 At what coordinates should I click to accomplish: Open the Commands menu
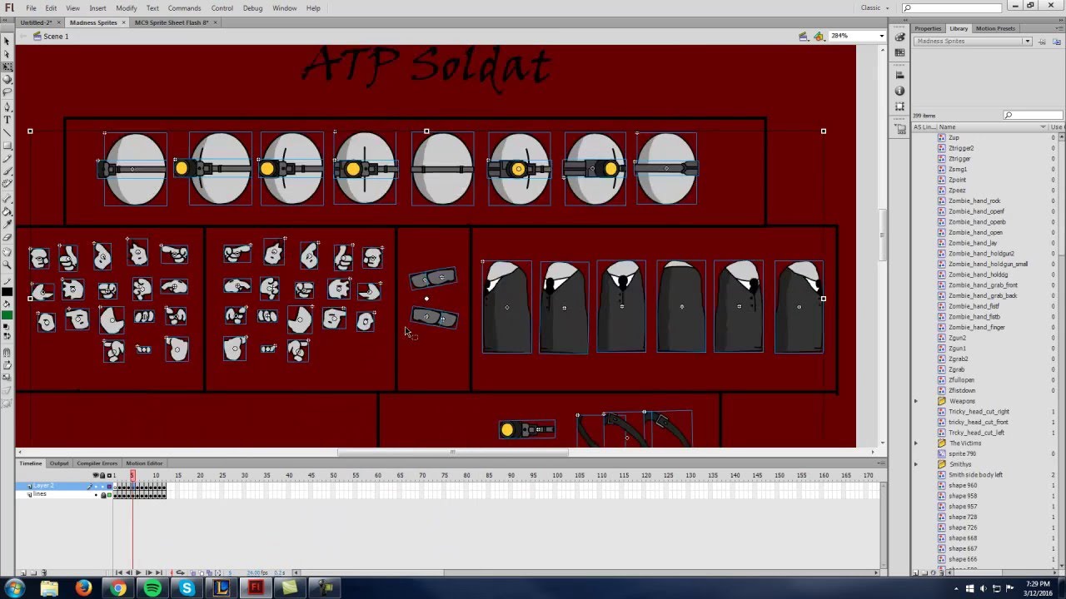(x=184, y=7)
